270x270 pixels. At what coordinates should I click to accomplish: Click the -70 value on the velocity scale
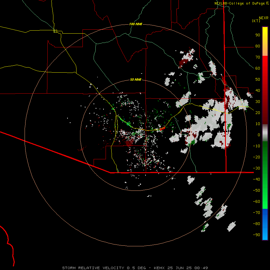[x=256, y=213]
